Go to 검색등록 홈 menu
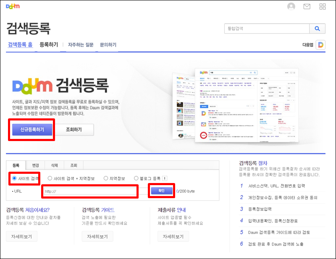The height and width of the screenshot is (259, 336). [x=20, y=44]
